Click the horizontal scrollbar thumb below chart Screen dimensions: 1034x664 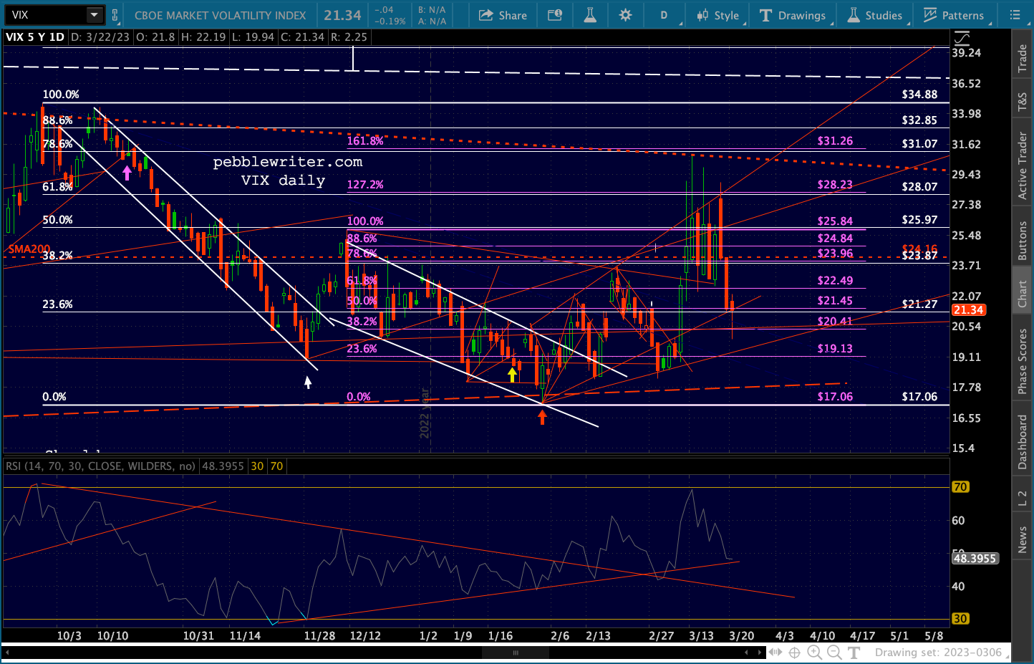[515, 653]
